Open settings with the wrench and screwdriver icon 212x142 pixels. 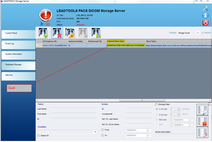[x=205, y=8]
